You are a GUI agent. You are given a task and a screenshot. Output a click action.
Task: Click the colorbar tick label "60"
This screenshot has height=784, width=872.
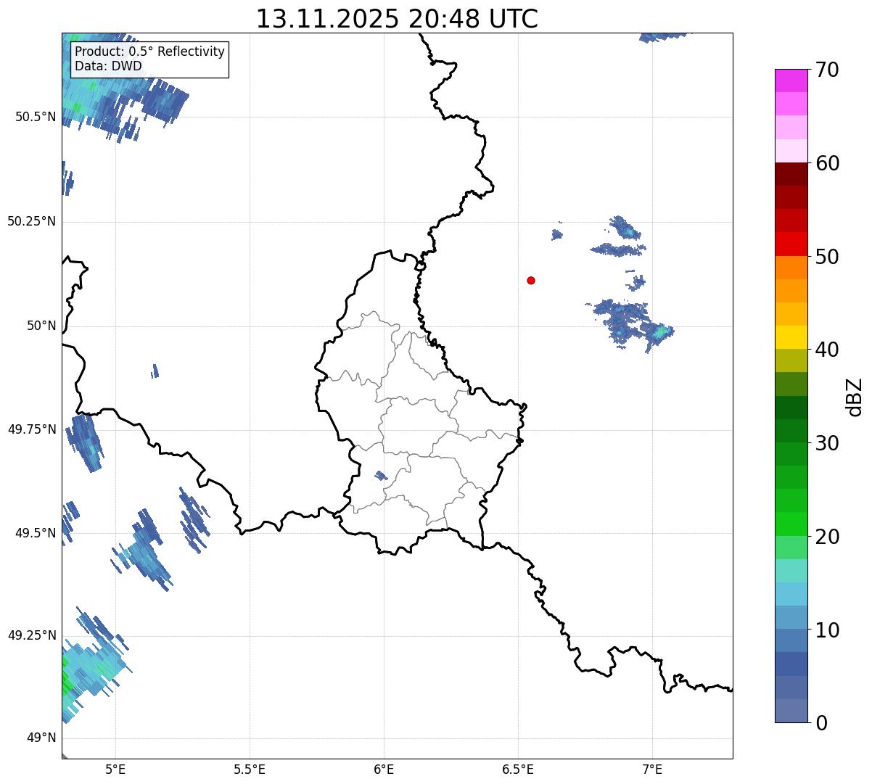coord(827,163)
